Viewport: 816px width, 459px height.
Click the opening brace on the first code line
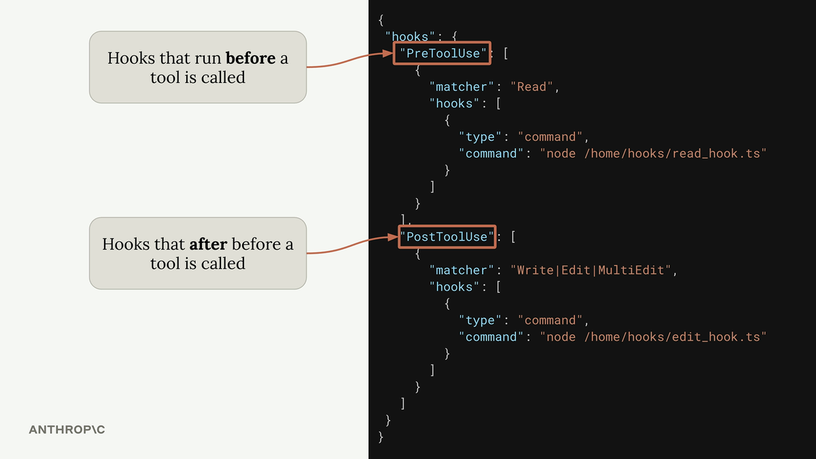(x=381, y=20)
